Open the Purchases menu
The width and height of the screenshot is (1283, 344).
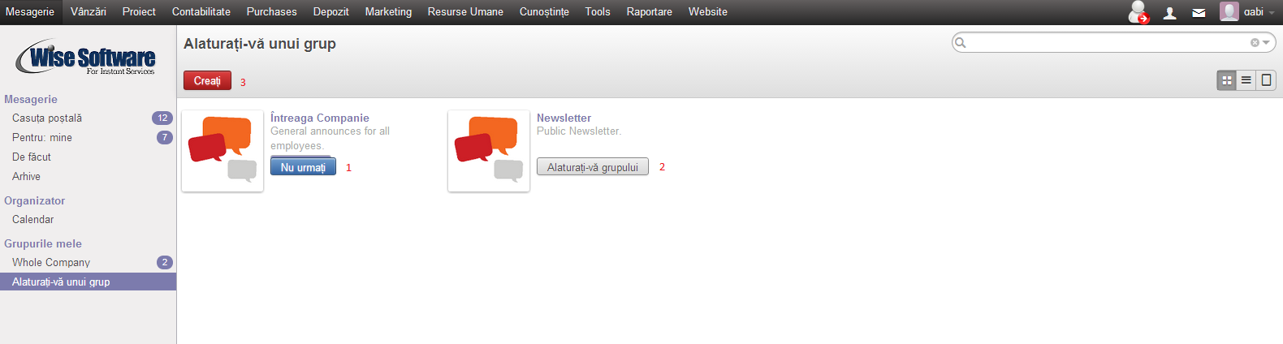click(272, 12)
